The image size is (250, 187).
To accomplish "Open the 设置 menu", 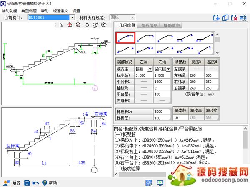I will click(76, 11).
